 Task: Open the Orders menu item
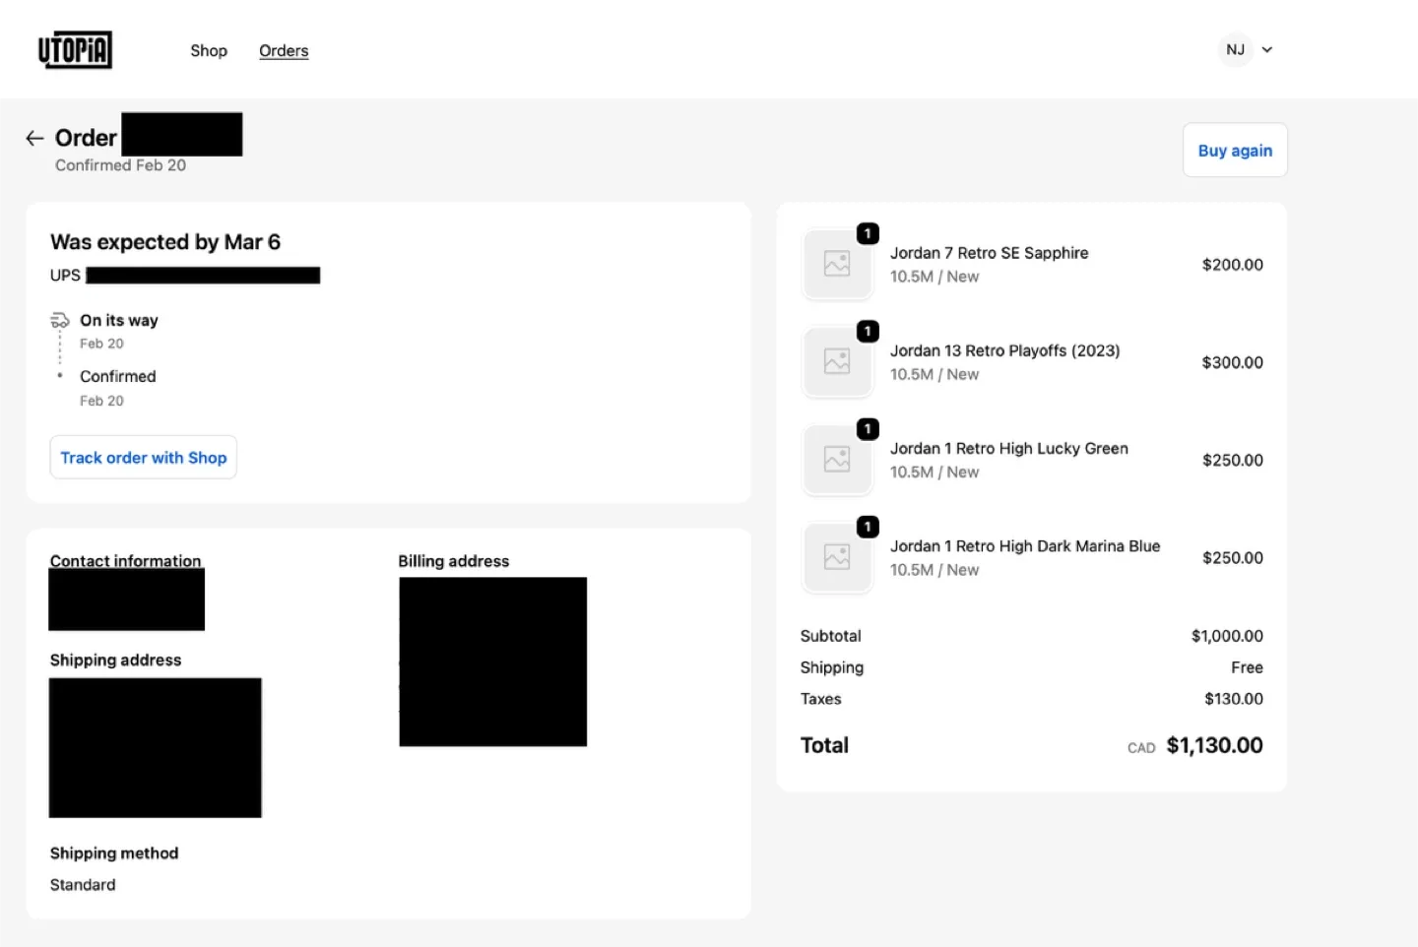pos(284,50)
